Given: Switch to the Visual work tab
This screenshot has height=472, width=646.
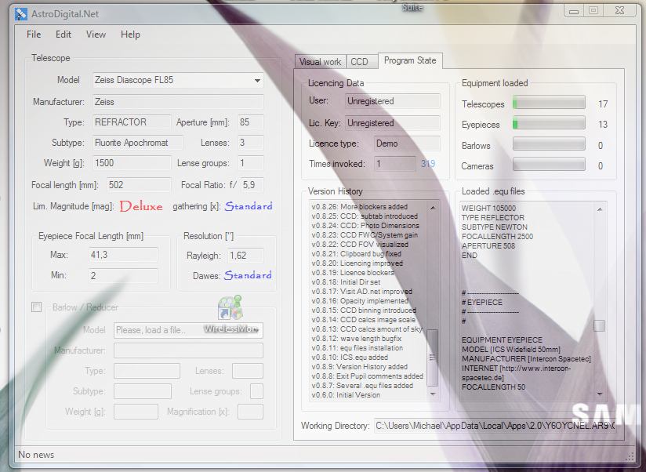Looking at the screenshot, I should pyautogui.click(x=320, y=62).
